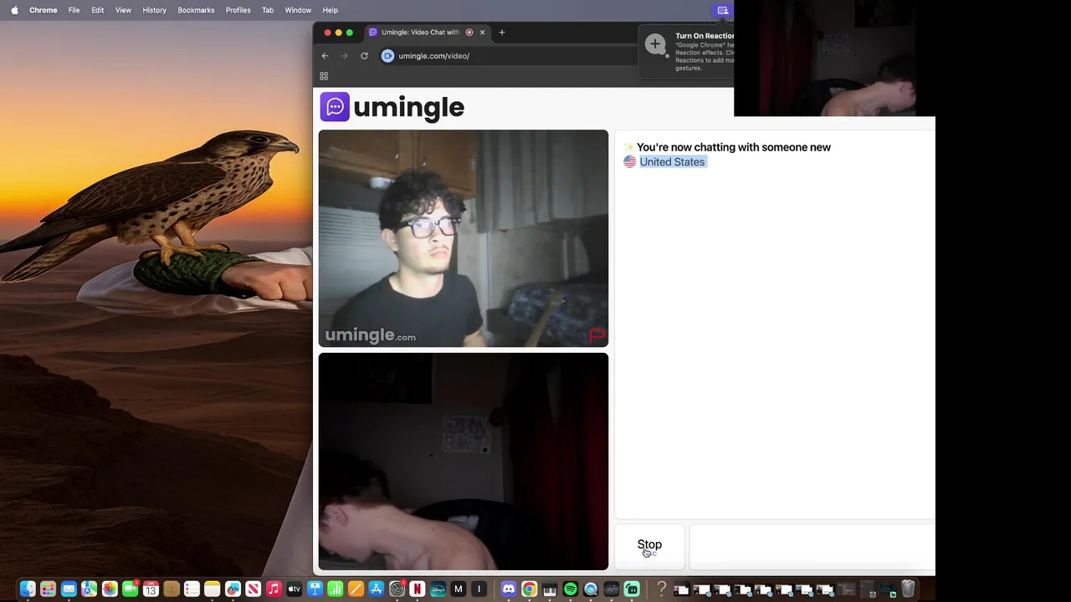Close the Umingle tab
Viewport: 1071px width, 602px height.
482,33
